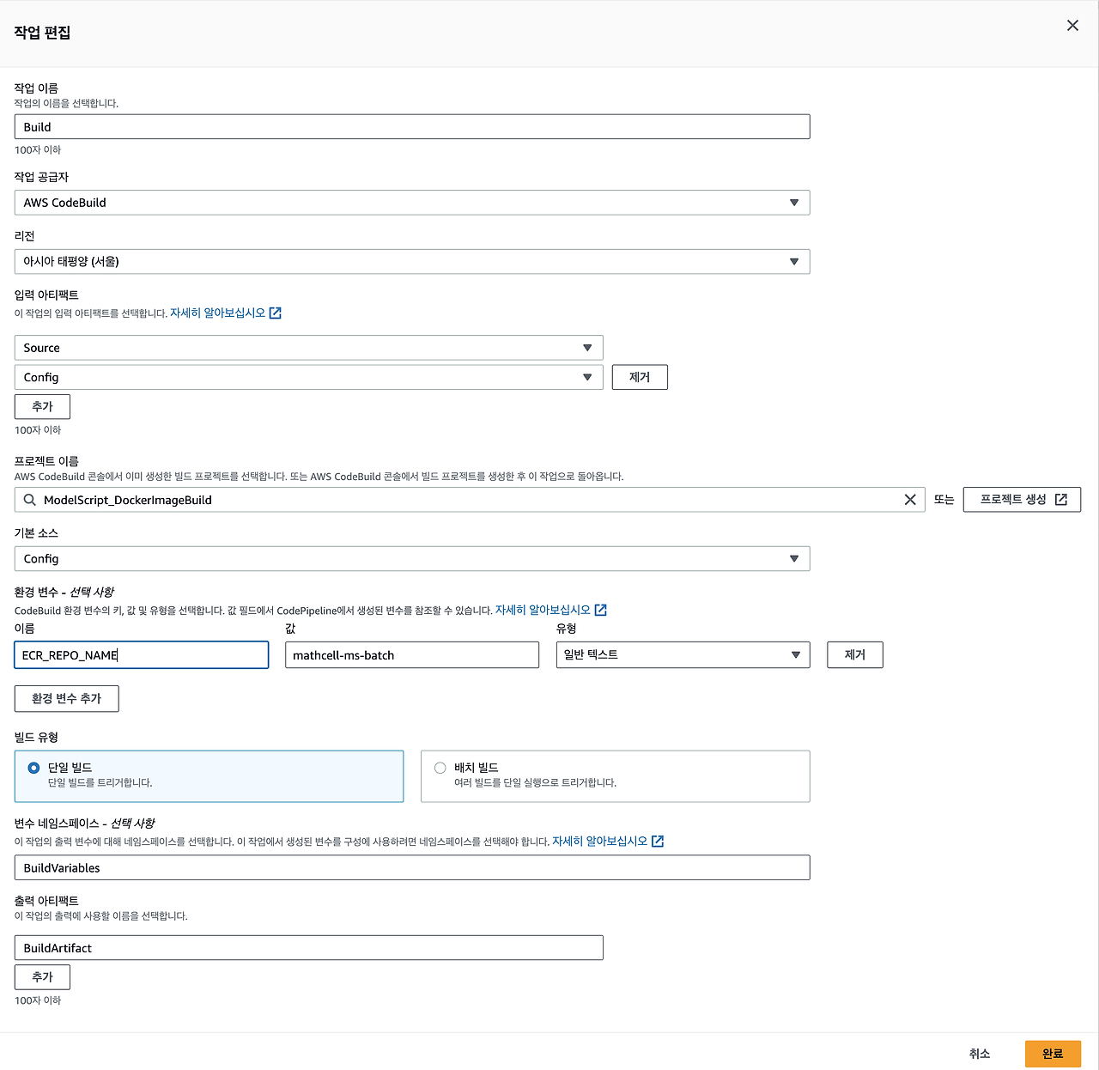Open the 기본 소스 dropdown showing Config

[x=412, y=559]
